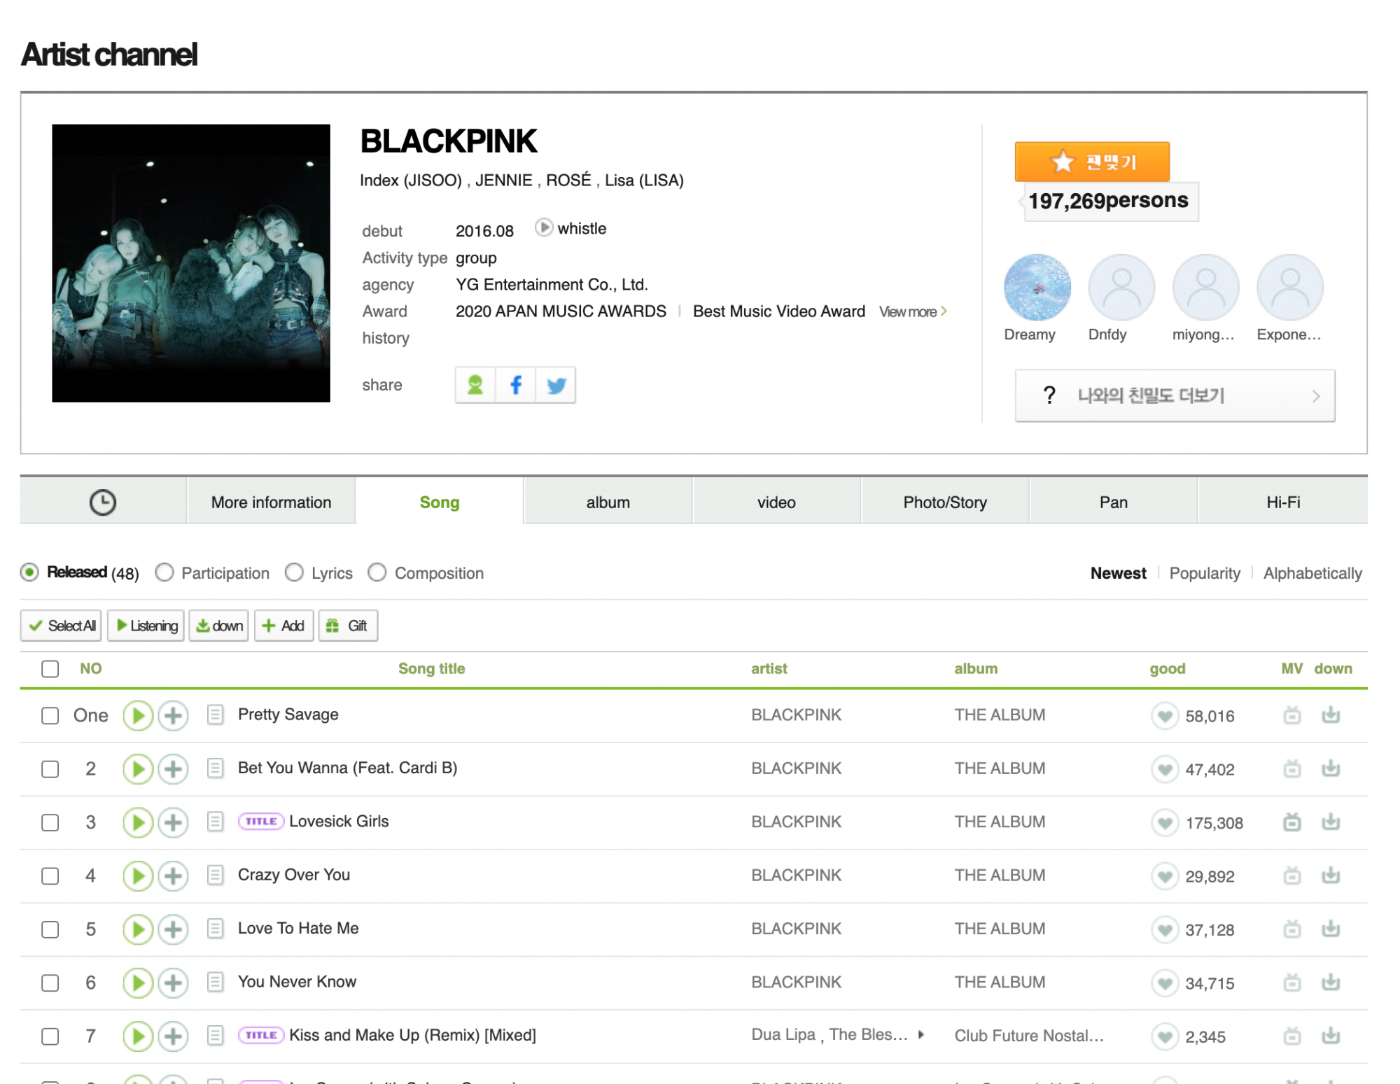This screenshot has height=1084, width=1400.
Task: Switch to the album tab
Action: click(608, 502)
